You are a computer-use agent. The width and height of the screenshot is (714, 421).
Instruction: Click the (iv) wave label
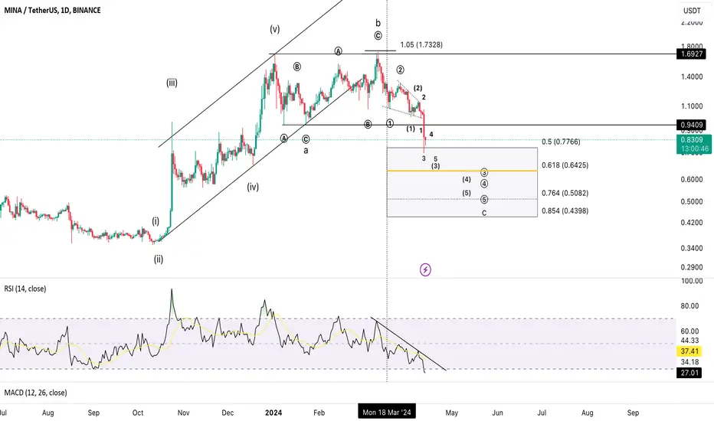tap(253, 187)
